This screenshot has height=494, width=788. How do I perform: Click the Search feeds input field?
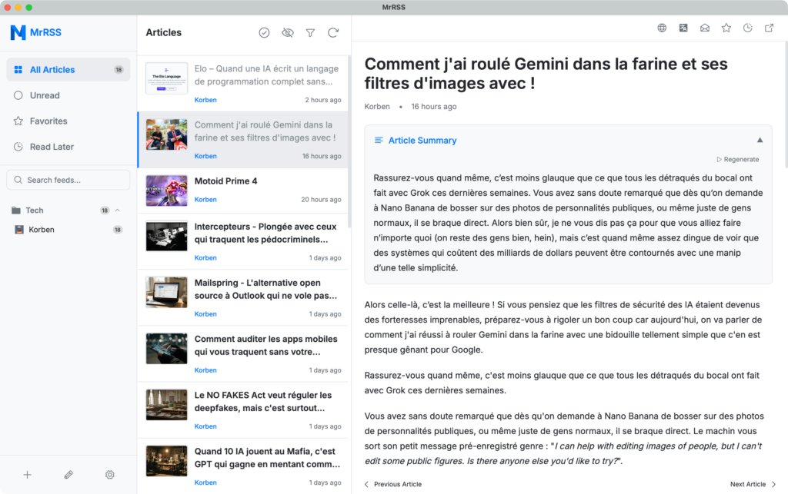click(68, 180)
